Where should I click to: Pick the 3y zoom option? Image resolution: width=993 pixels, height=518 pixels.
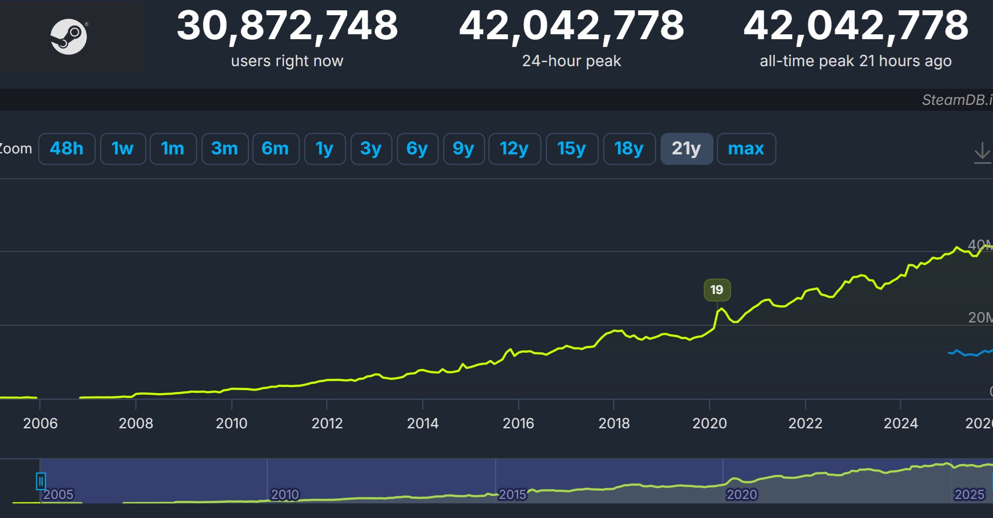pos(371,148)
